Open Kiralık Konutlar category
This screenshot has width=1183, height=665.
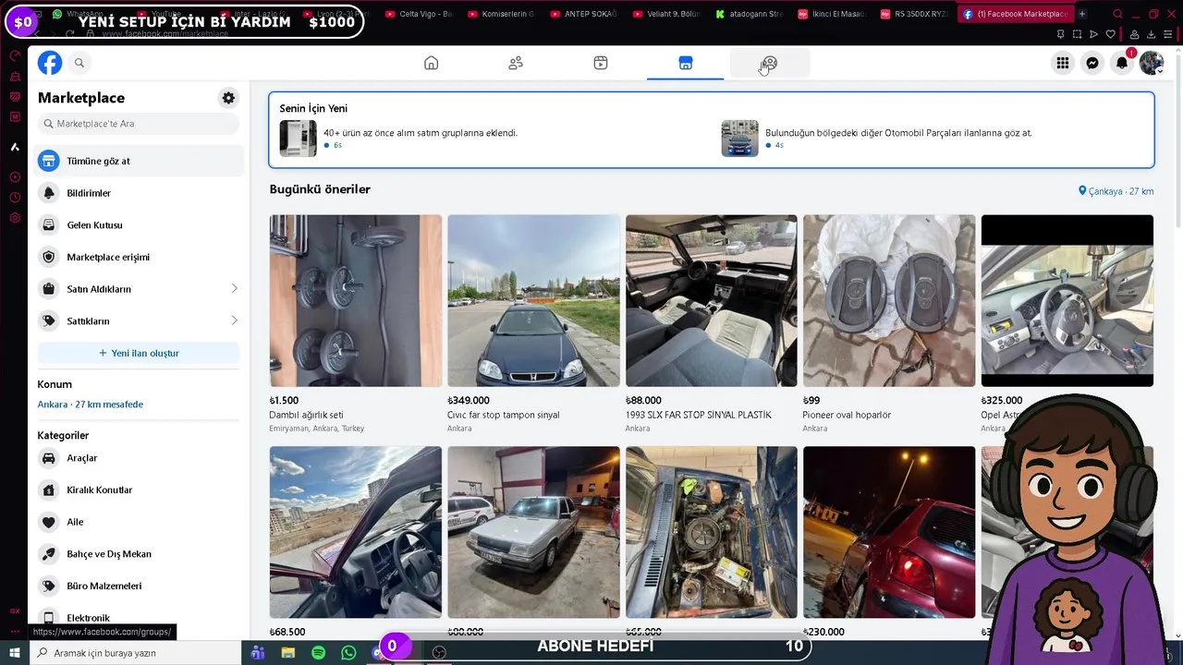click(x=140, y=490)
